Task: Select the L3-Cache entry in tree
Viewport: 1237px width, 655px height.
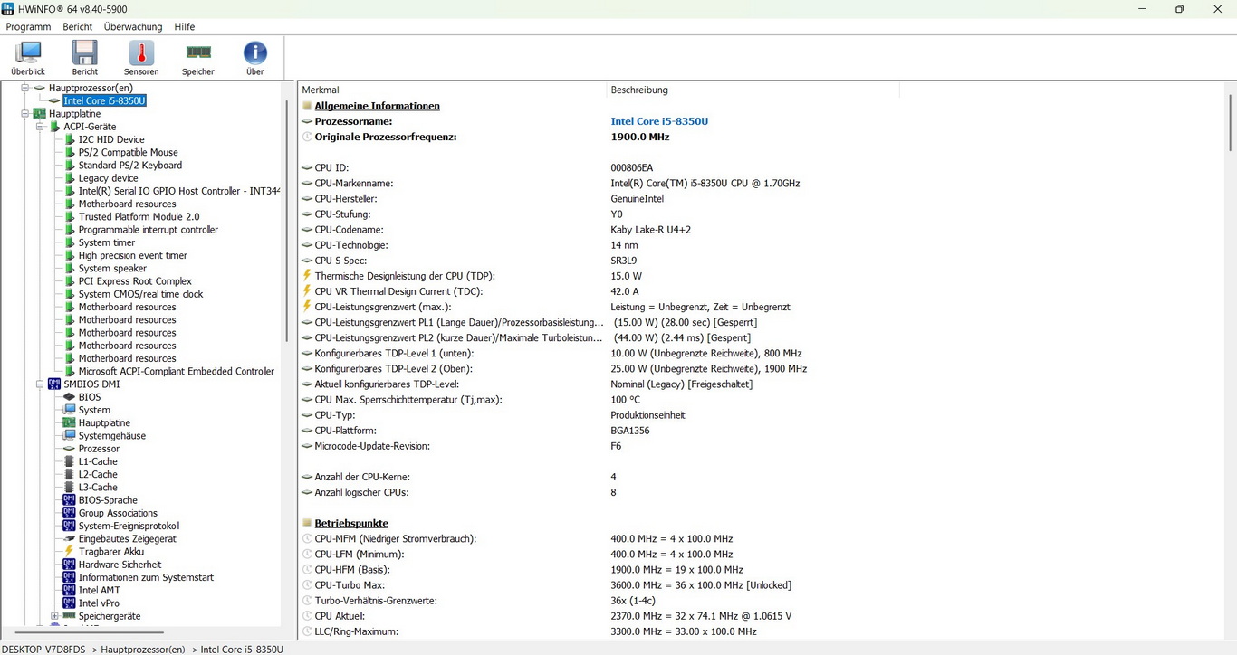Action: pos(98,488)
